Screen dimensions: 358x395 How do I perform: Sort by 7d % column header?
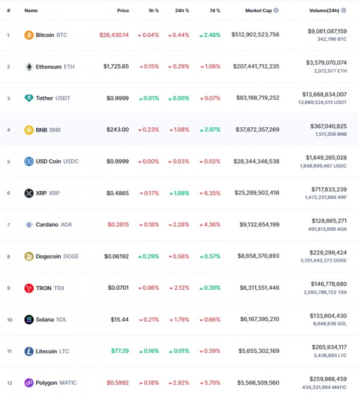click(x=215, y=11)
